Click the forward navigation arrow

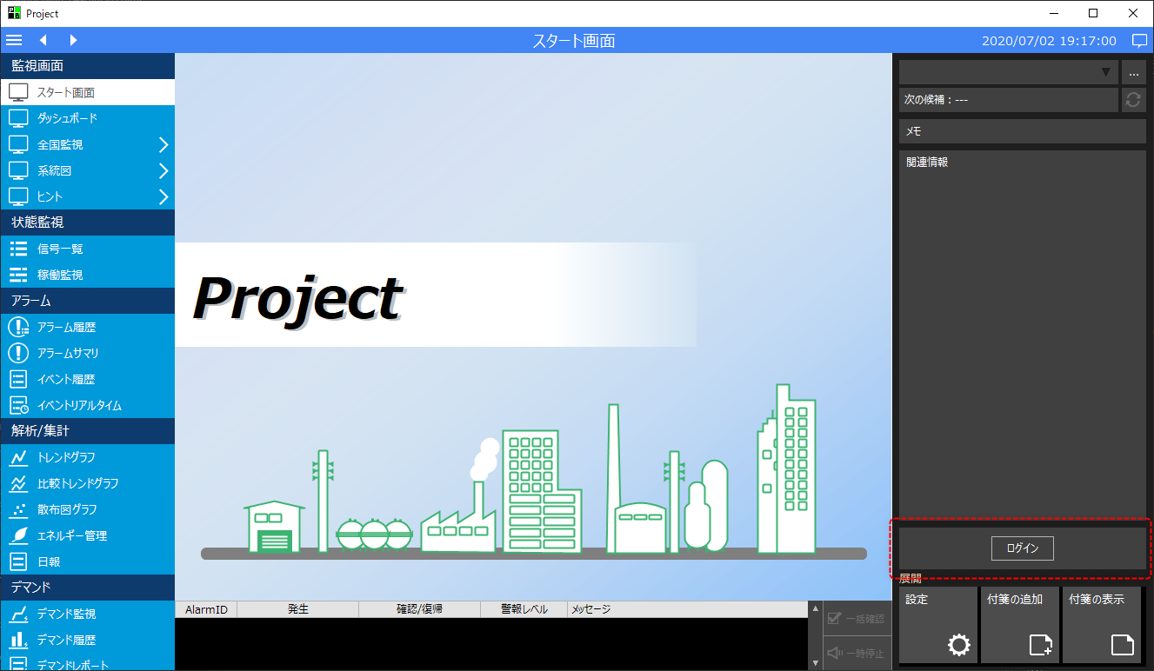73,40
